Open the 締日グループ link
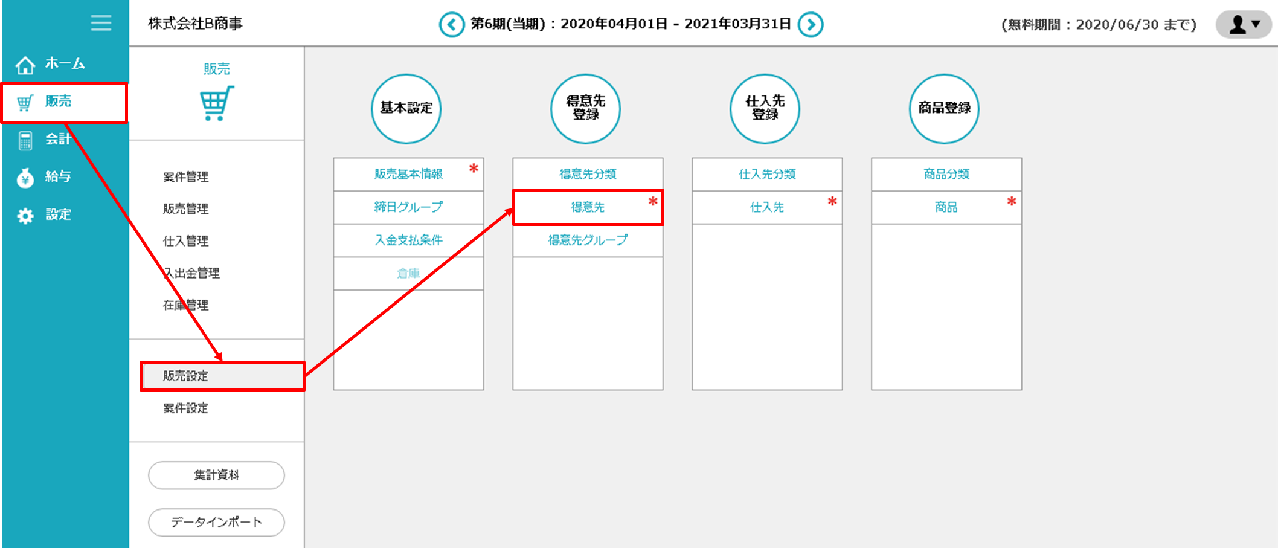The height and width of the screenshot is (548, 1278). coord(408,207)
